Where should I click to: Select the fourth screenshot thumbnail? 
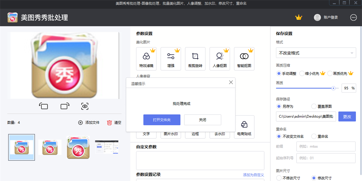107,147
